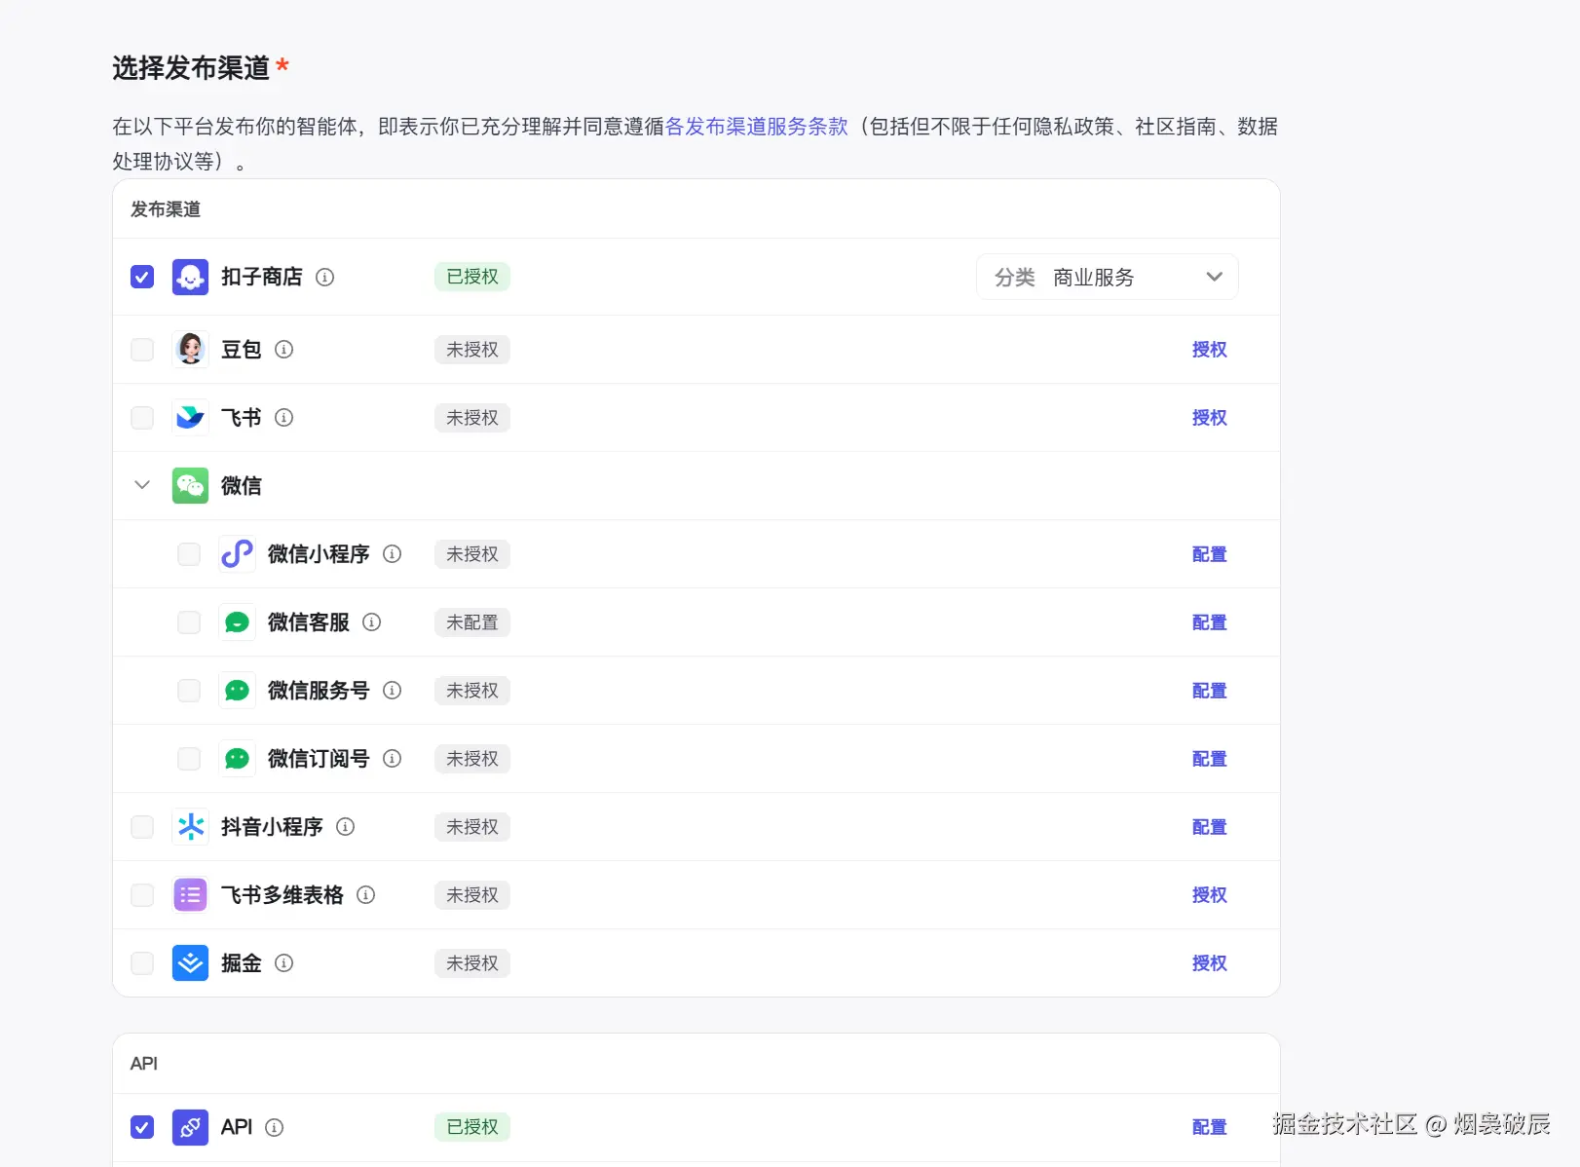The height and width of the screenshot is (1167, 1580).
Task: Uncheck the 扣子商店 channel checkbox
Action: (x=142, y=277)
